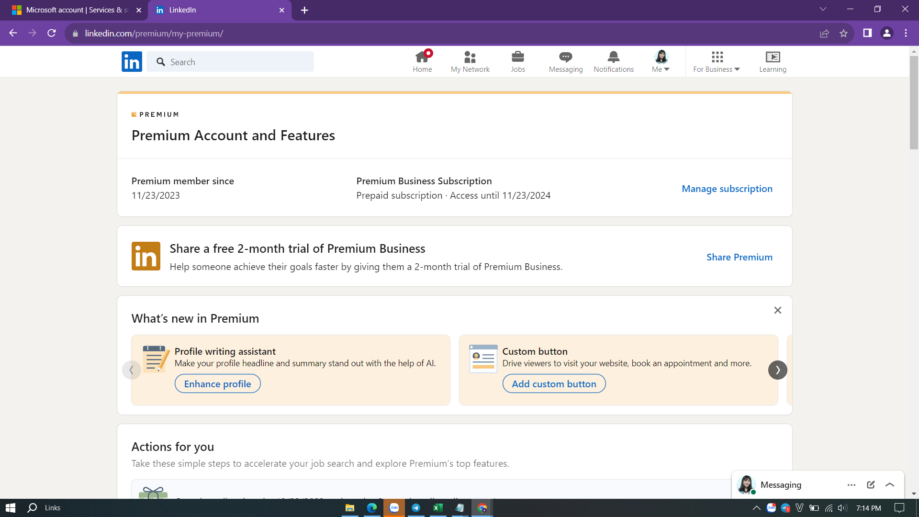The width and height of the screenshot is (919, 517).
Task: Open the Jobs section
Action: point(518,62)
